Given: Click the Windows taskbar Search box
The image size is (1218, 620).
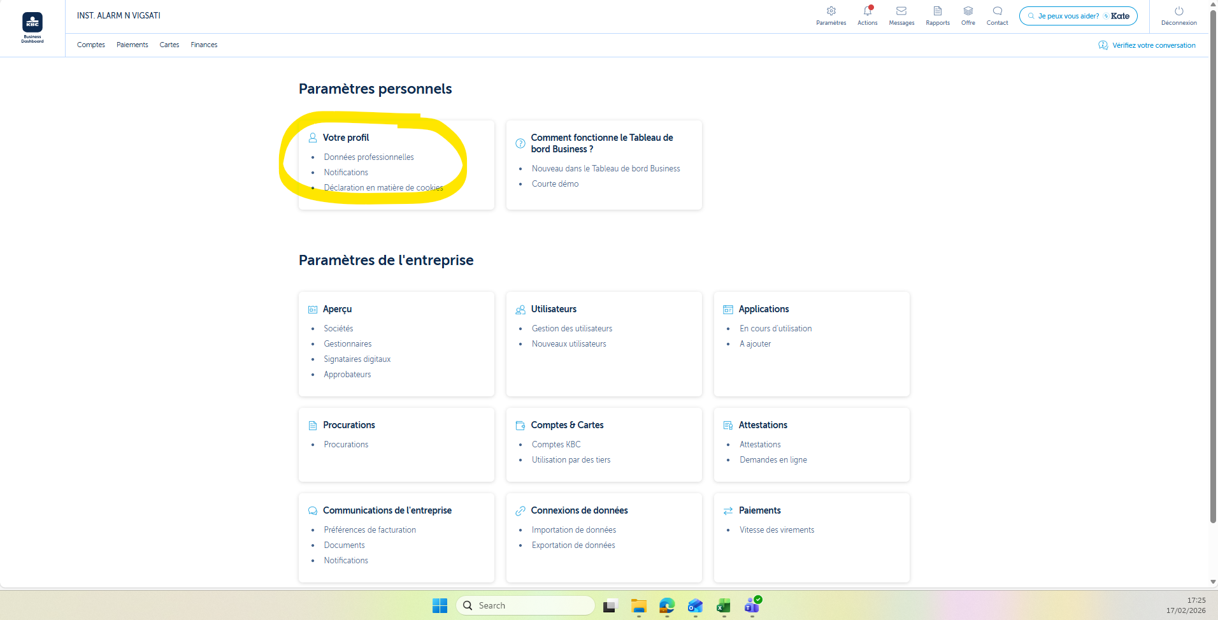Looking at the screenshot, I should click(x=526, y=606).
